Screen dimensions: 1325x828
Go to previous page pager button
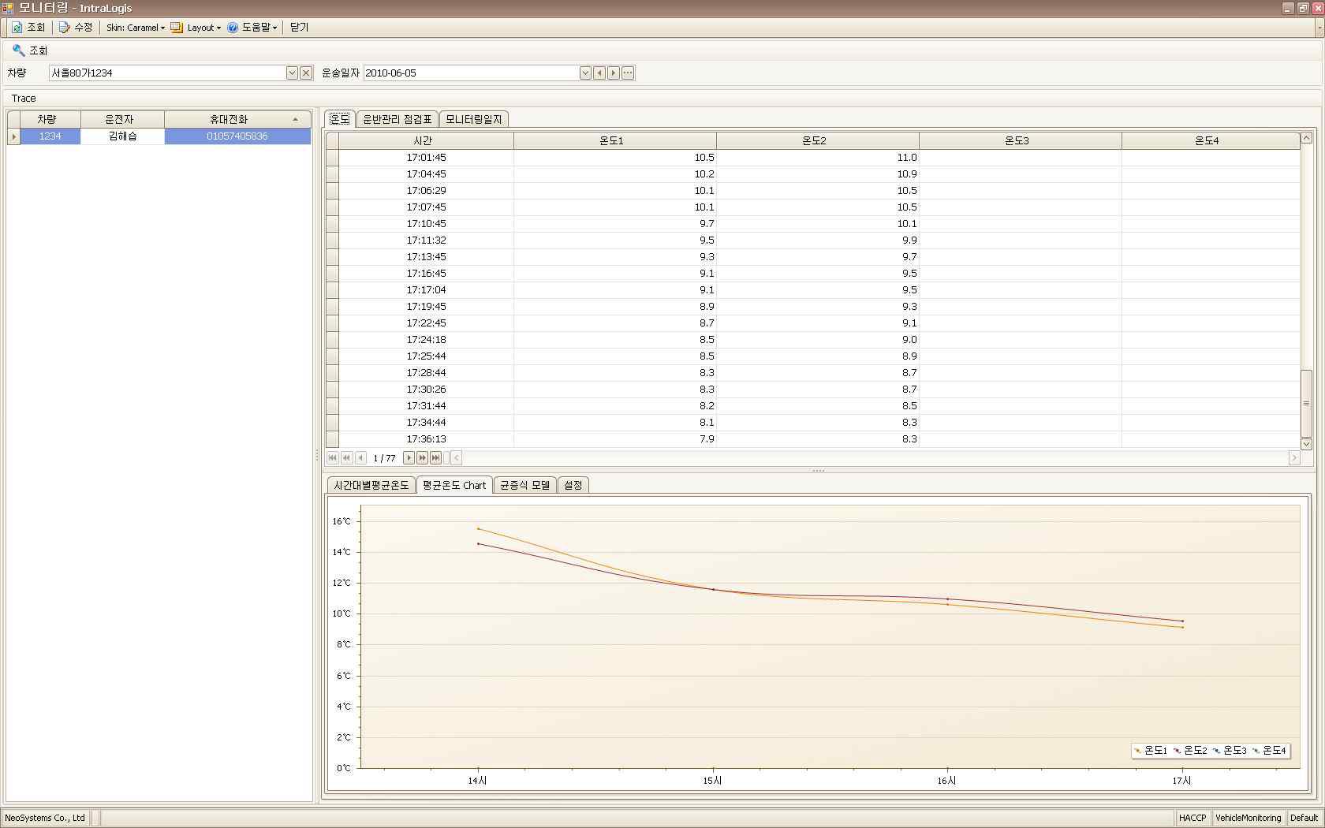(x=346, y=457)
